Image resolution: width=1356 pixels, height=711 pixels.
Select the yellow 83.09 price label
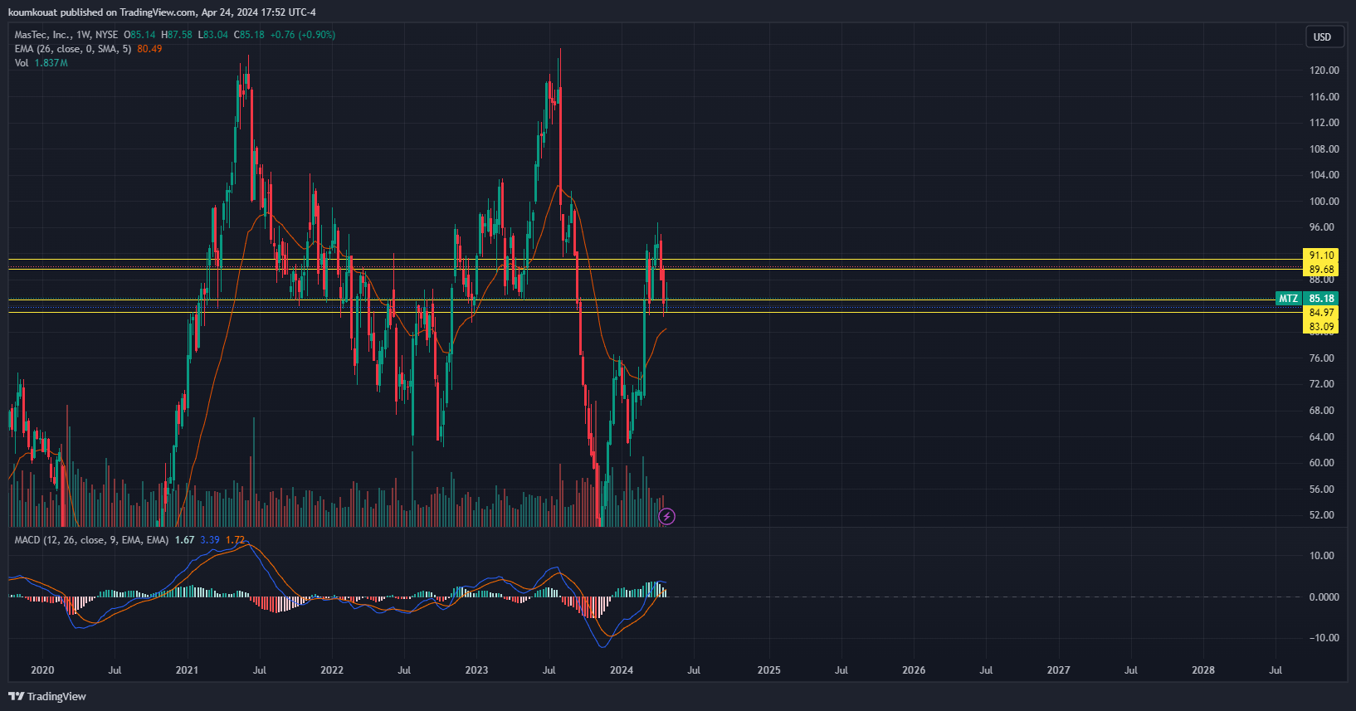coord(1321,327)
